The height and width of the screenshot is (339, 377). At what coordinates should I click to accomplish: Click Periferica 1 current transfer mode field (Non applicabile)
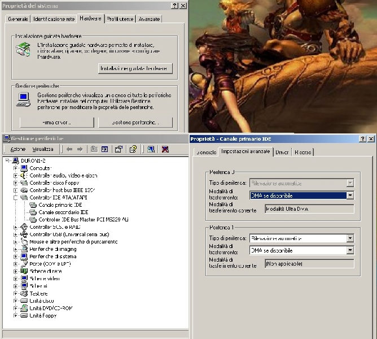[309, 264]
